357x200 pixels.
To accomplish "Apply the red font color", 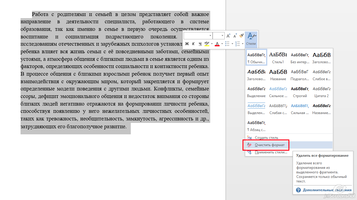I will coord(217,44).
